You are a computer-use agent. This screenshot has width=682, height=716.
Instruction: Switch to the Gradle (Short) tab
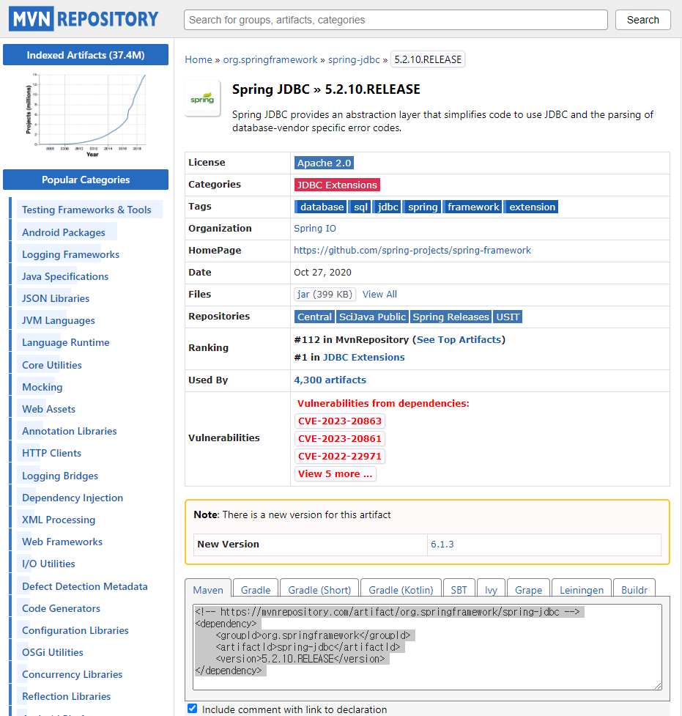click(319, 590)
